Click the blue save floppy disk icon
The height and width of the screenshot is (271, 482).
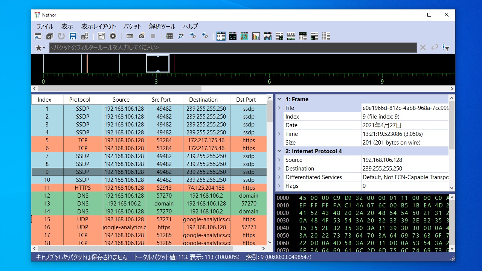pyautogui.click(x=73, y=36)
